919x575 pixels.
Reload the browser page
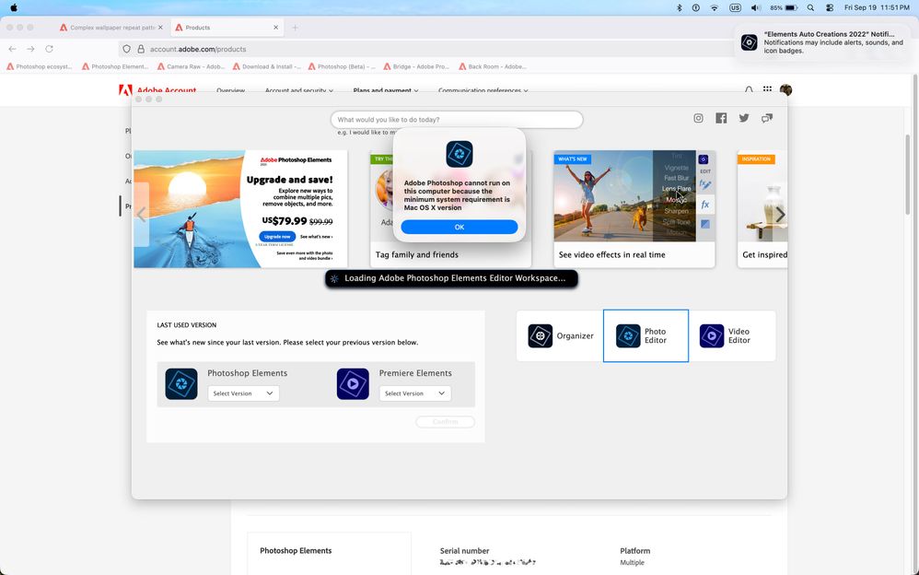click(x=49, y=49)
